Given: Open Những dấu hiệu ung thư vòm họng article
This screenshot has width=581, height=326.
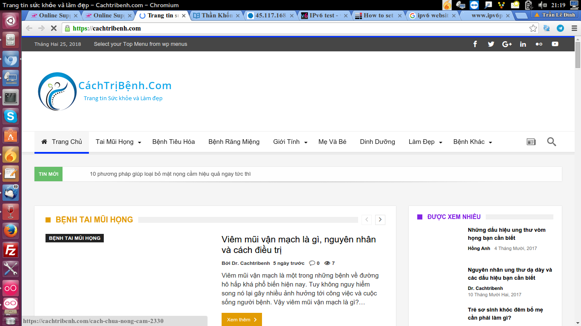Looking at the screenshot, I should coord(507,234).
